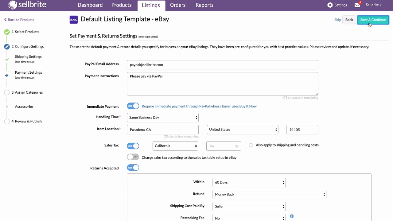The height and width of the screenshot is (221, 393).
Task: Click the empty circle for Review & Publish step
Action: pyautogui.click(x=7, y=121)
